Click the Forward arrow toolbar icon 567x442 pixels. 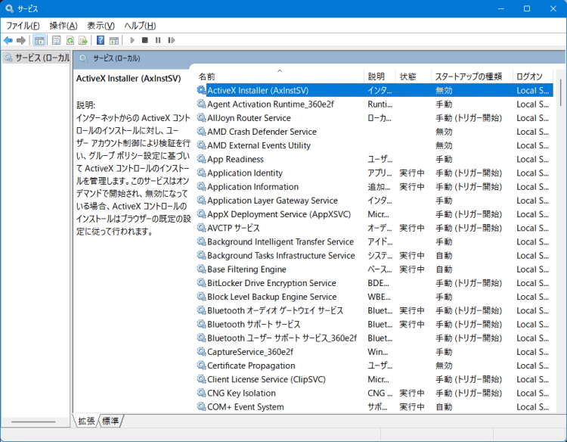pos(21,40)
